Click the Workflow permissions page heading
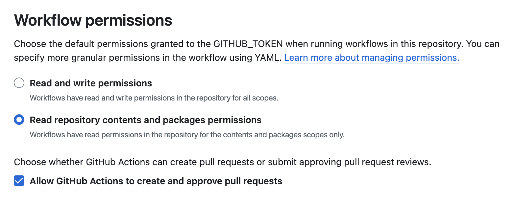The height and width of the screenshot is (201, 515). 93,20
